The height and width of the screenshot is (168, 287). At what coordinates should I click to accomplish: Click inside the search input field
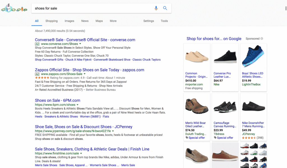84,8
